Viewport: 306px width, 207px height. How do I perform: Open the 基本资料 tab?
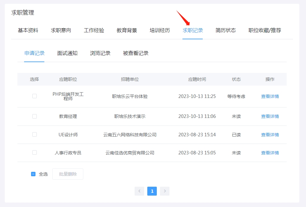pyautogui.click(x=28, y=30)
